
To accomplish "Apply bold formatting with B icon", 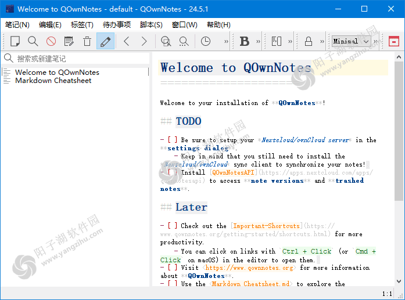I will point(245,41).
